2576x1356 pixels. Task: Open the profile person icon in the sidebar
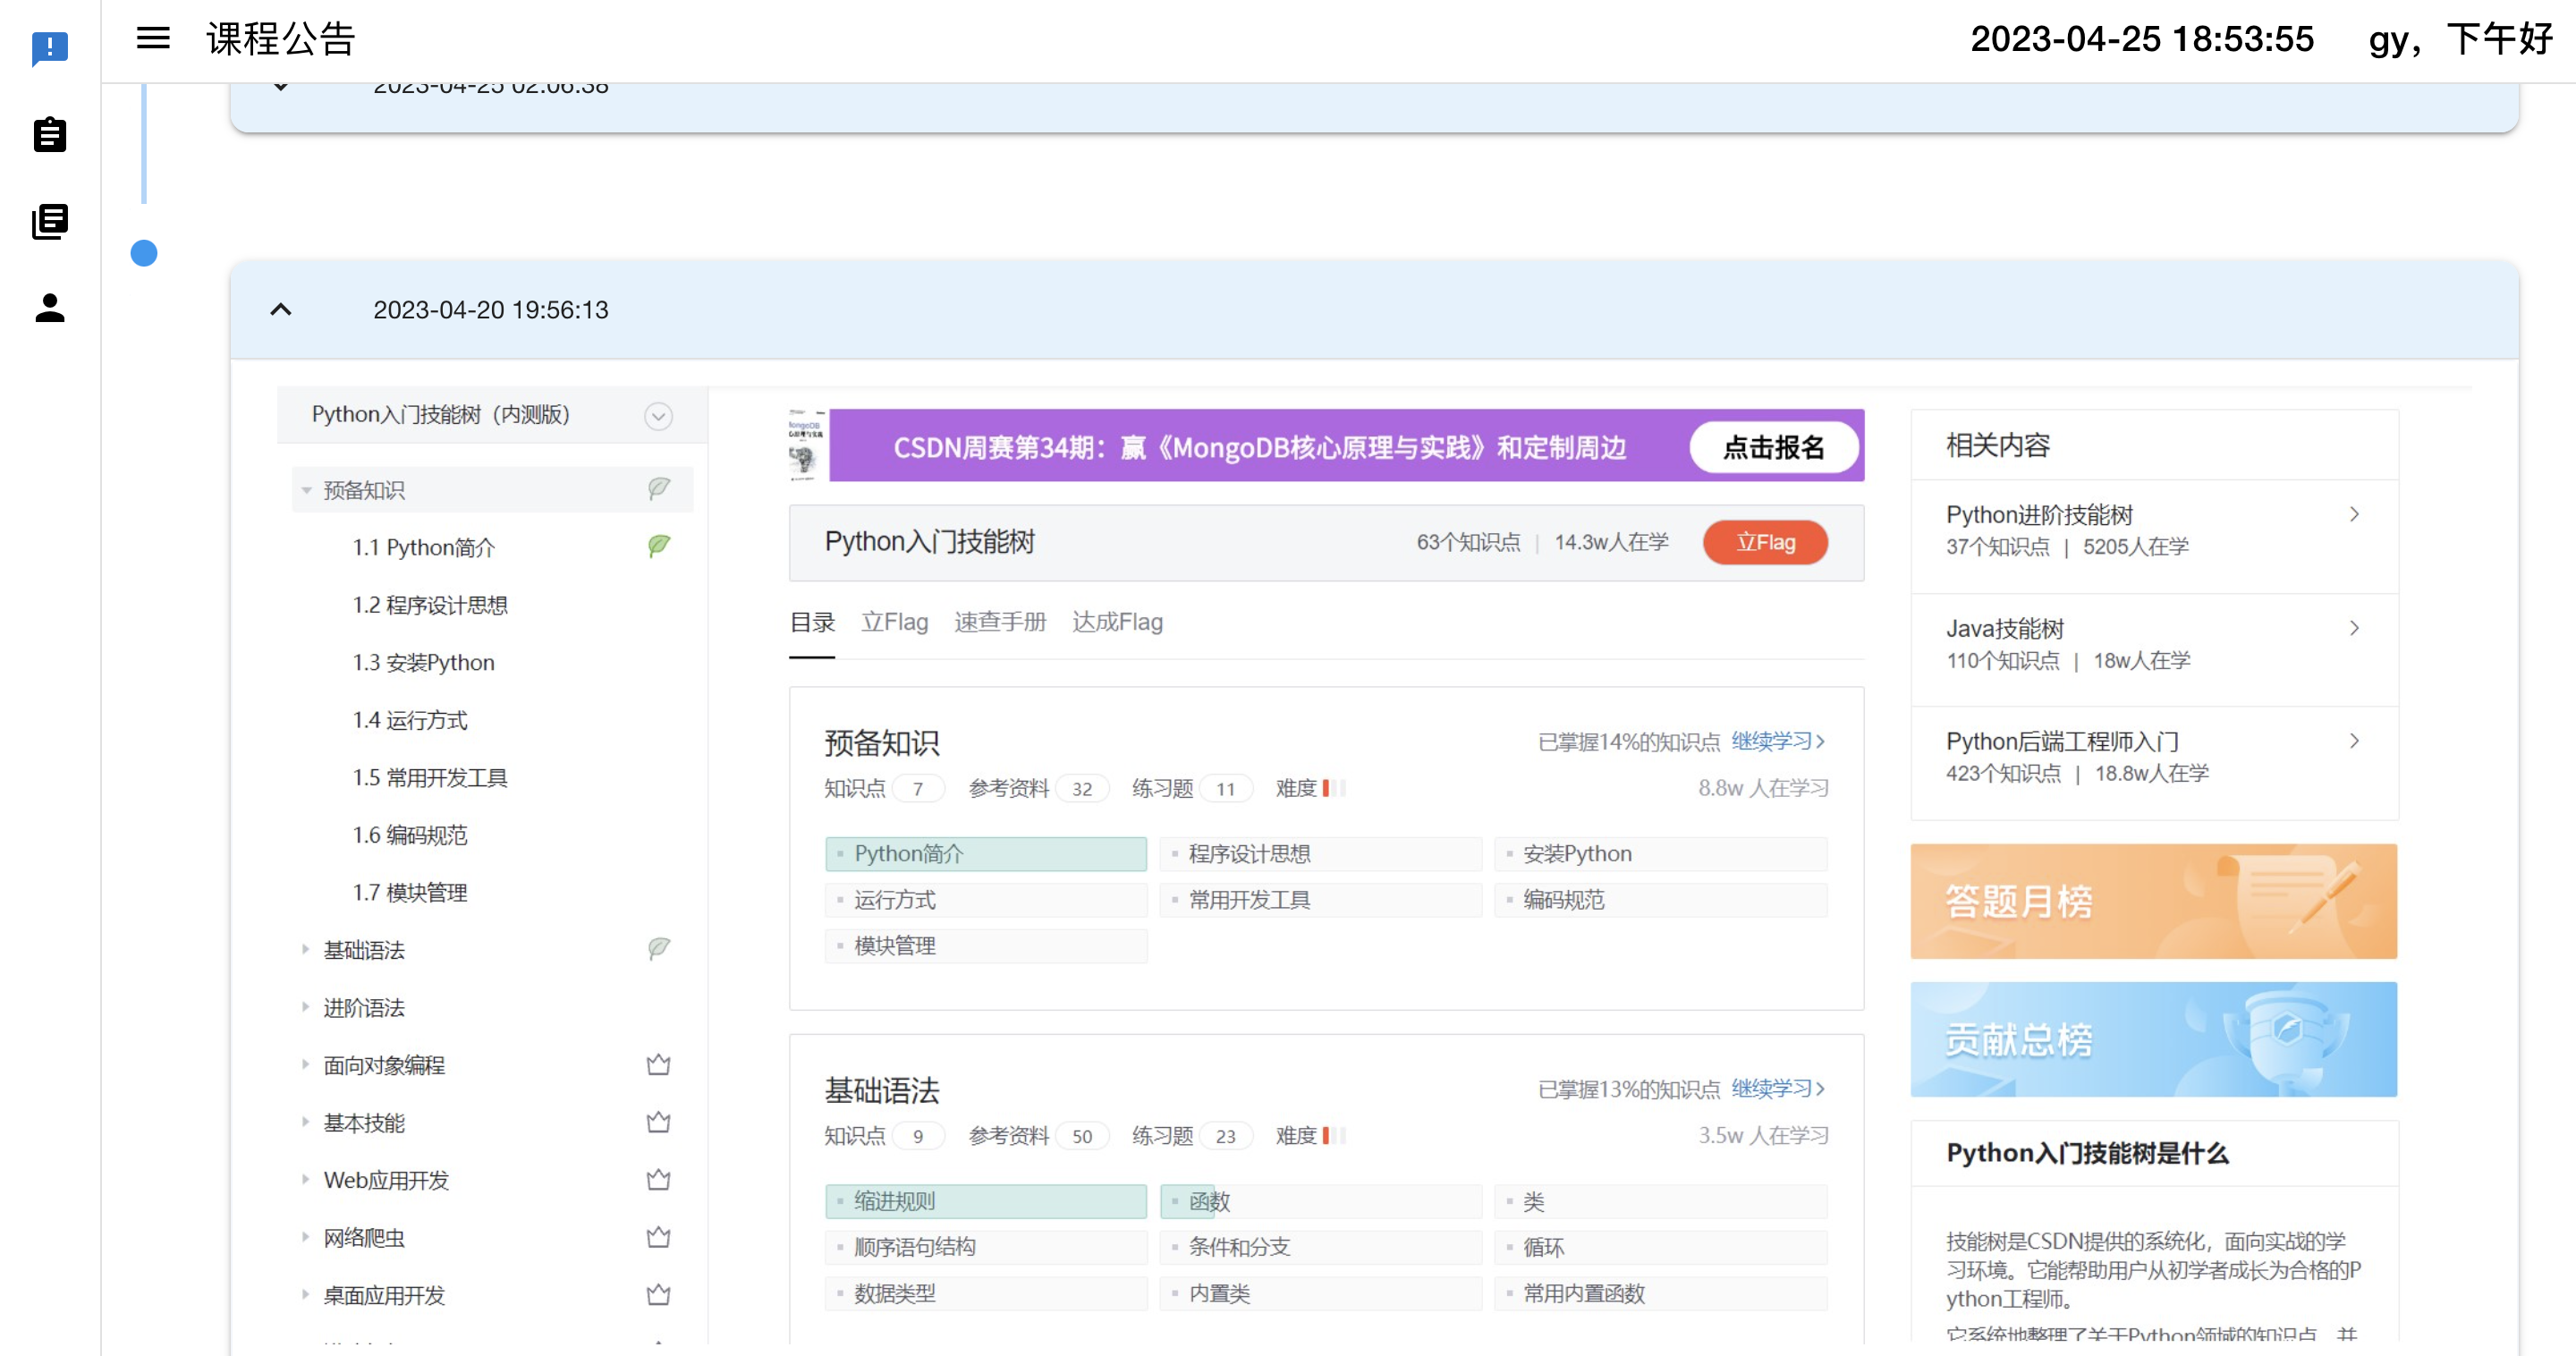tap(49, 308)
